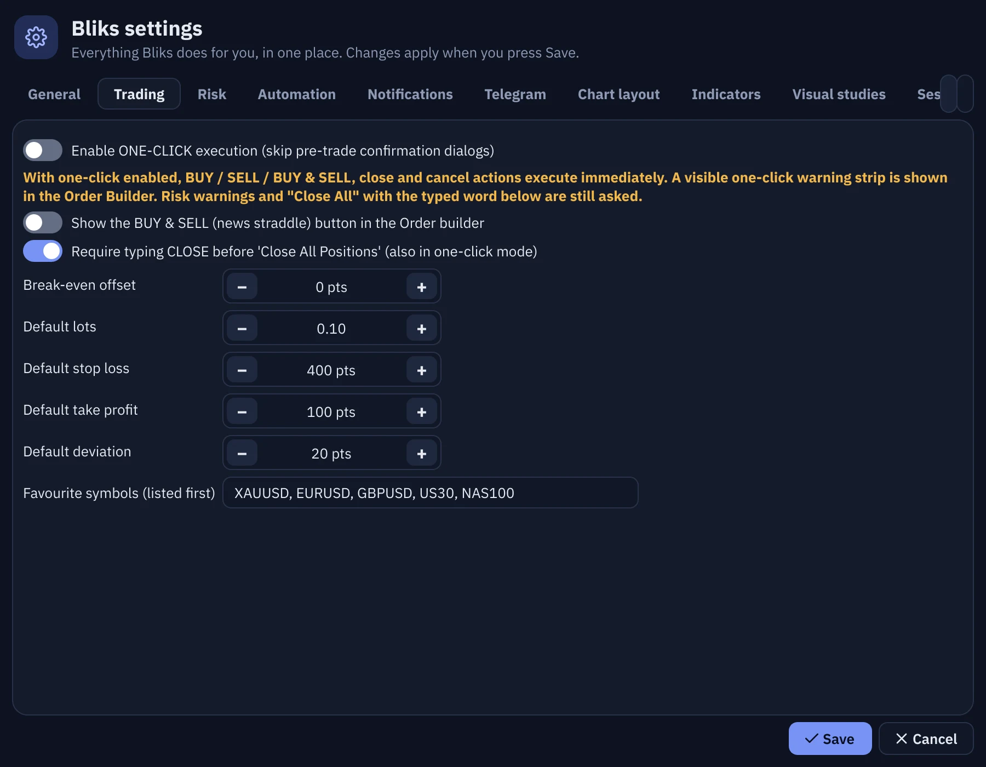Increase the Default take profit points
Screen dimensions: 986x767
(x=422, y=411)
